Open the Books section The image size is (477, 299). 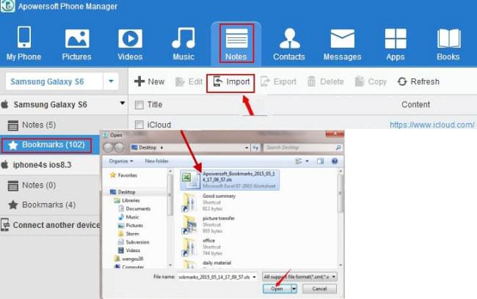point(448,43)
